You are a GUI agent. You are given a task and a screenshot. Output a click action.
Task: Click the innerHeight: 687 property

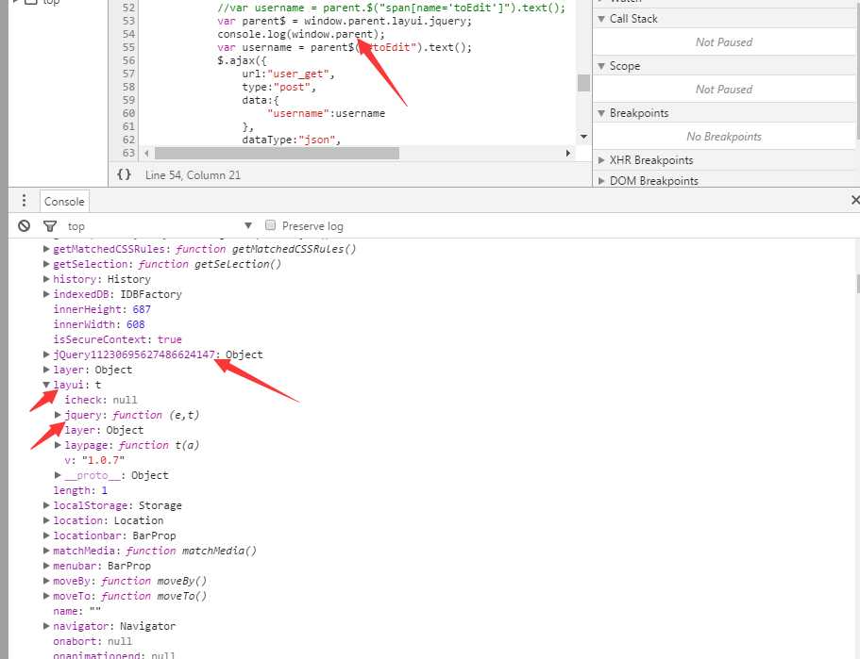(x=102, y=309)
